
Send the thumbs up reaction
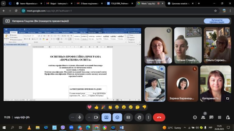coord(96,107)
